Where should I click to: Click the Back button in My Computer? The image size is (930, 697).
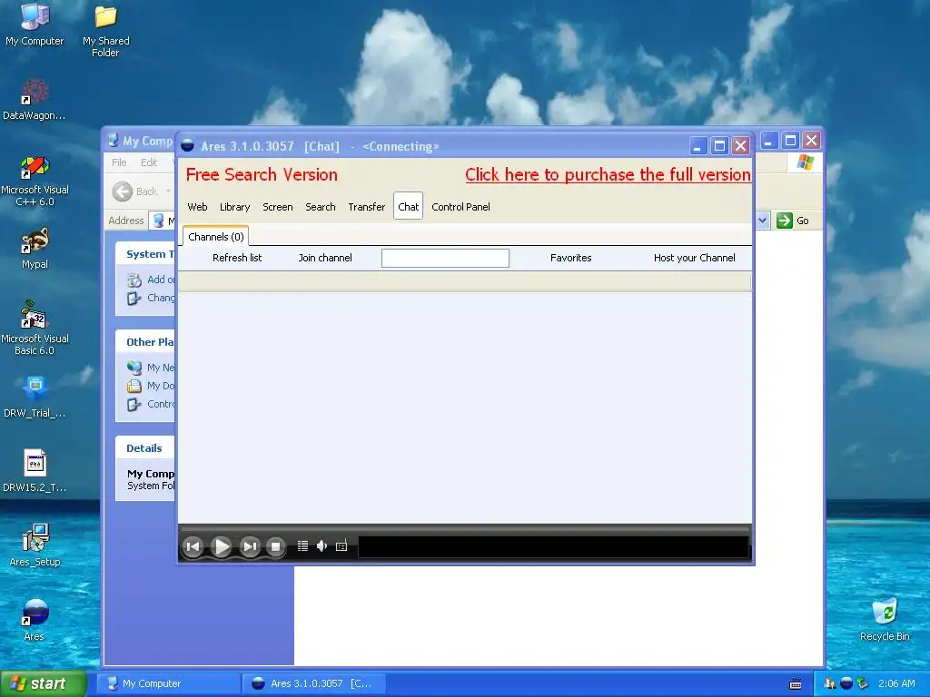coord(135,191)
